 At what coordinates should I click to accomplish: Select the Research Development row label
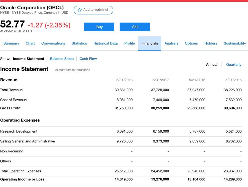pyautogui.click(x=19, y=131)
